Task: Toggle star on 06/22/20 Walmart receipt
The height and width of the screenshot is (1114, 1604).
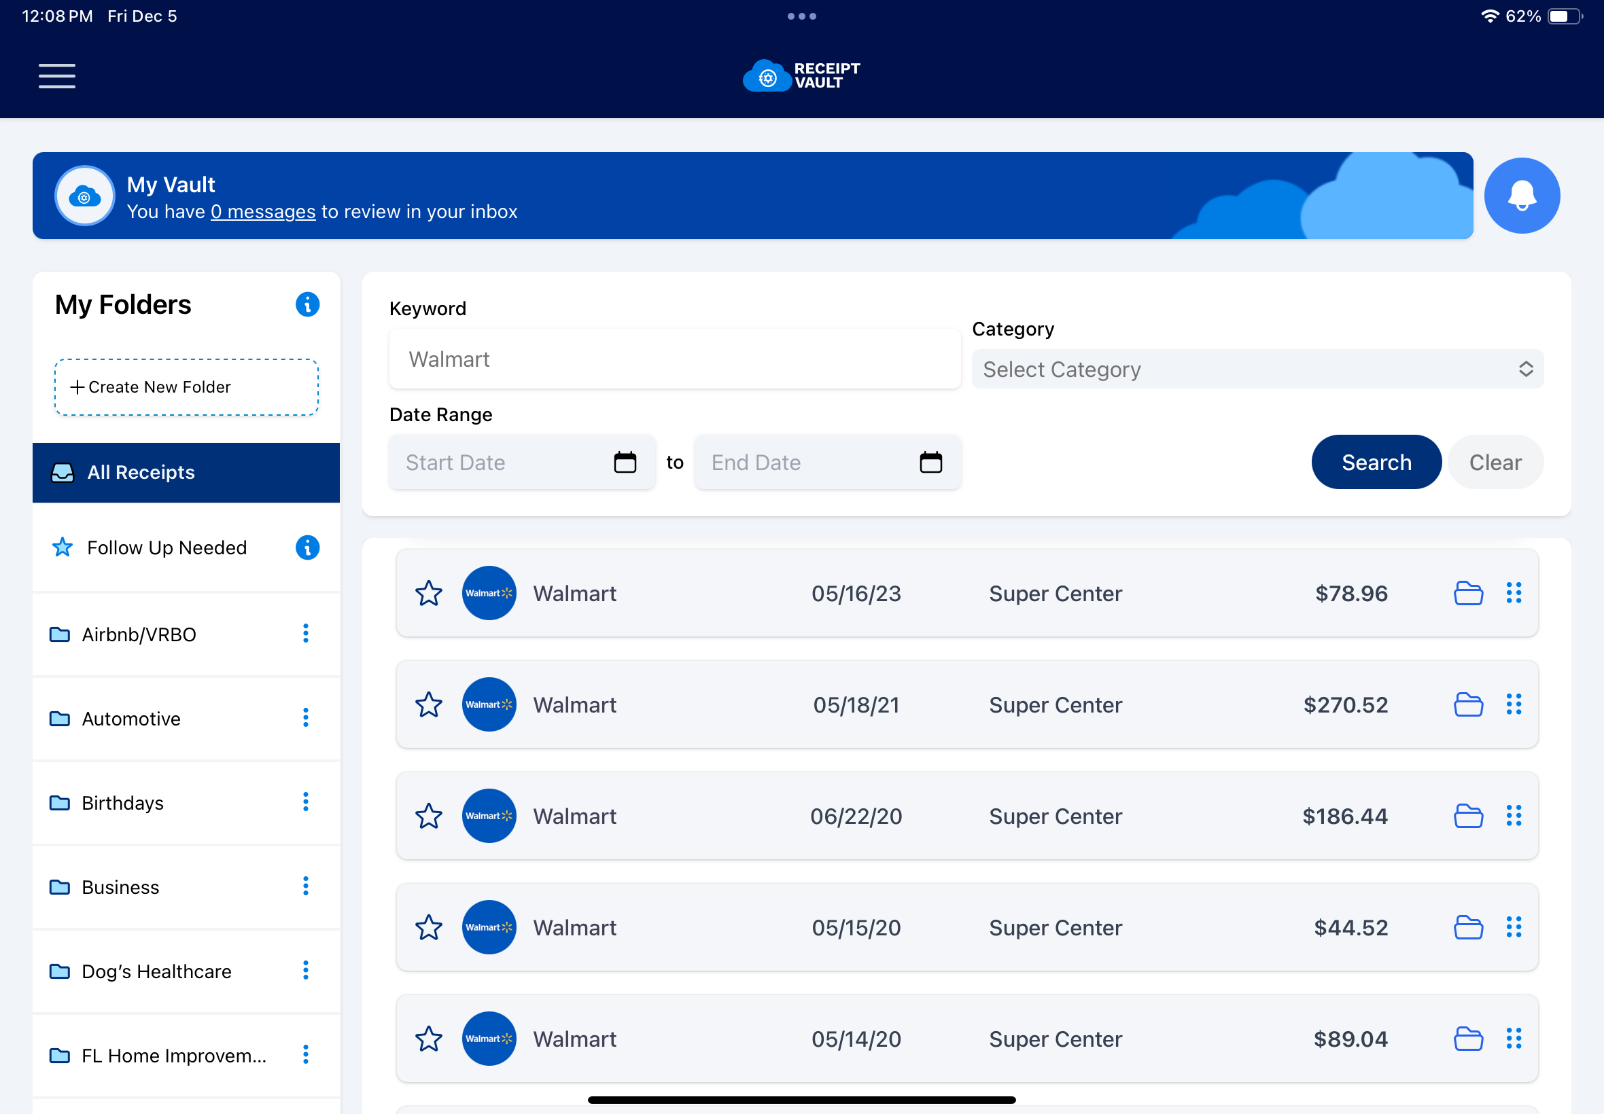Action: pos(429,816)
